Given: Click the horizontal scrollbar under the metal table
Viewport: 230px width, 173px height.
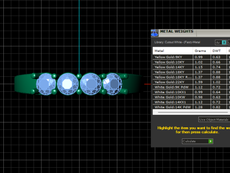Looking at the screenshot, I should pos(193,112).
